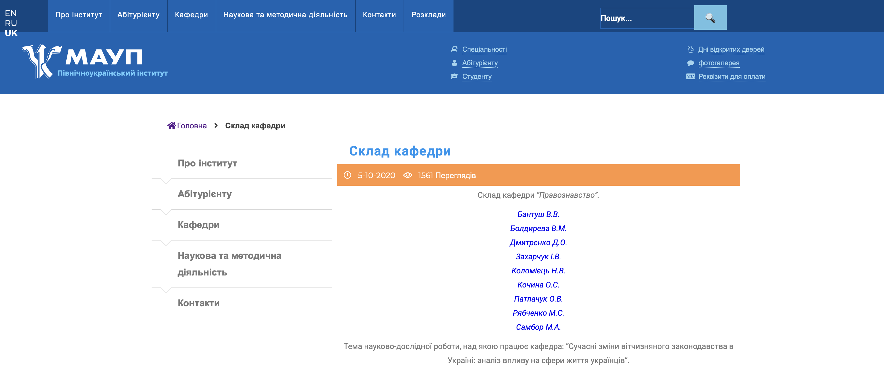This screenshot has width=884, height=372.
Task: Follow the Головна breadcrumb link
Action: [192, 125]
